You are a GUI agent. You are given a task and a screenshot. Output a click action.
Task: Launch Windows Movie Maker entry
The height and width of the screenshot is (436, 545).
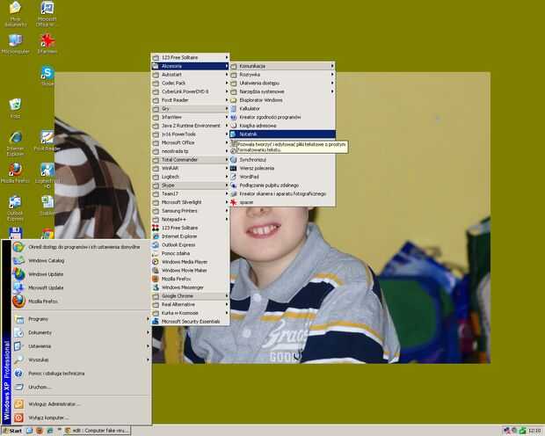tap(191, 271)
